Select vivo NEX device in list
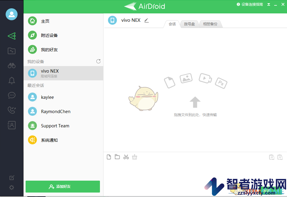287x197 pixels. 63,73
